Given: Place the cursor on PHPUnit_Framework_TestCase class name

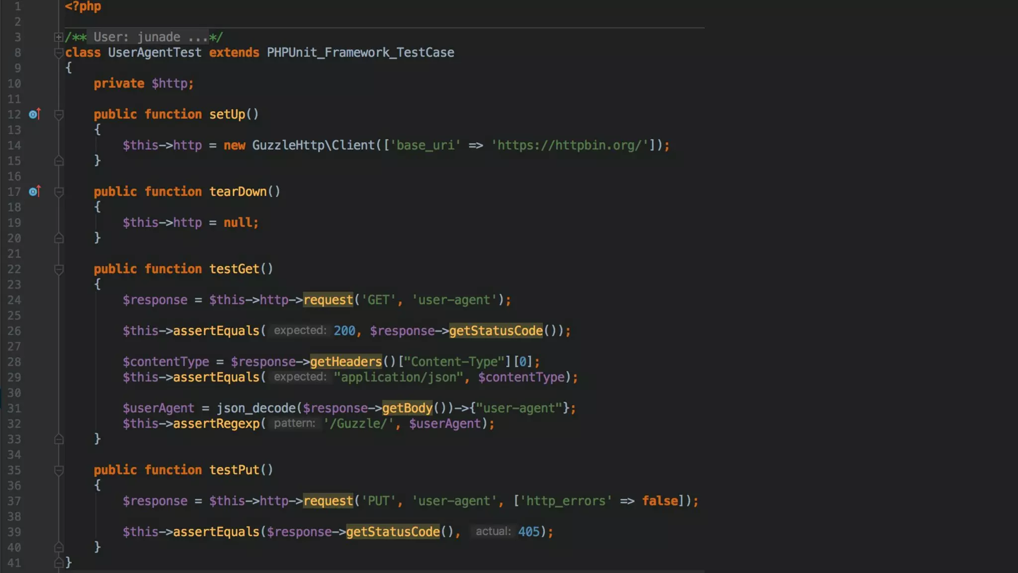Looking at the screenshot, I should pyautogui.click(x=360, y=53).
